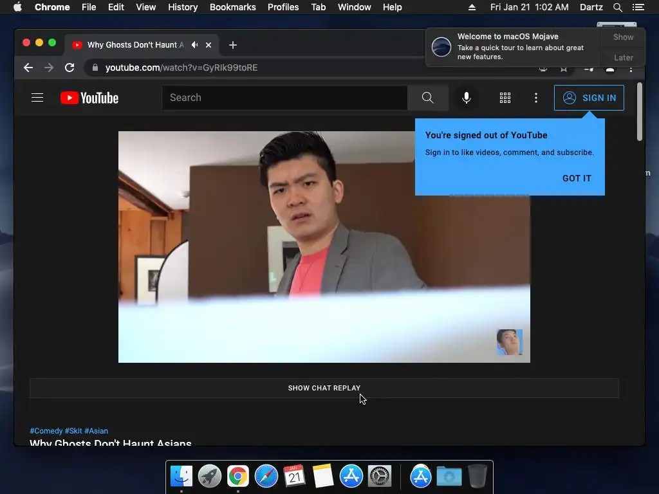Close the Why Ghosts Don't Haunt tab
The height and width of the screenshot is (494, 659).
[209, 45]
